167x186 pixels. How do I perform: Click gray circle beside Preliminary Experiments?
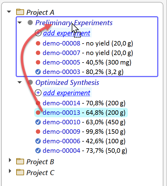[30, 22]
